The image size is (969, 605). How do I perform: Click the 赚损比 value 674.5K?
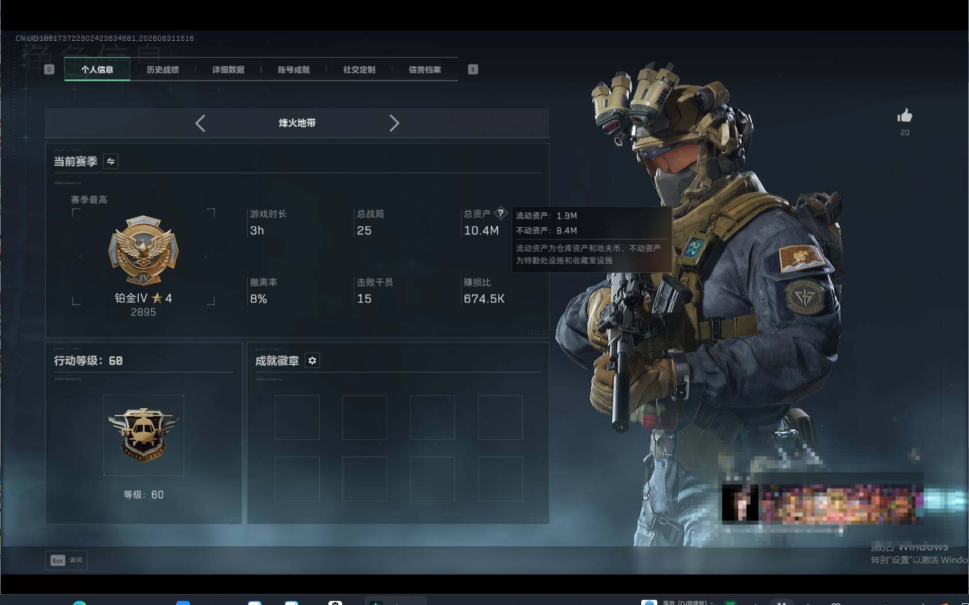click(x=484, y=299)
